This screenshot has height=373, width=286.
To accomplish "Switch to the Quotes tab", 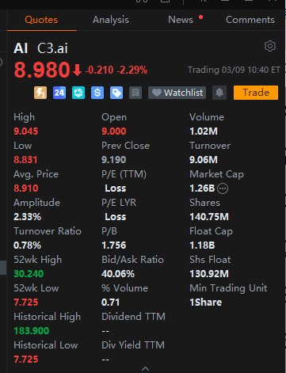I will [x=41, y=20].
